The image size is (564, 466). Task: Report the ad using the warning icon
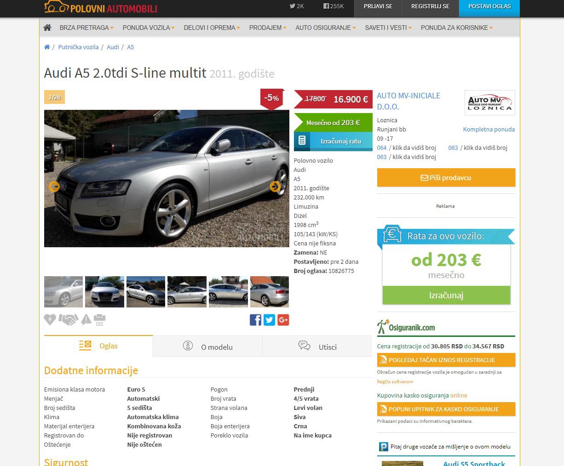[86, 319]
